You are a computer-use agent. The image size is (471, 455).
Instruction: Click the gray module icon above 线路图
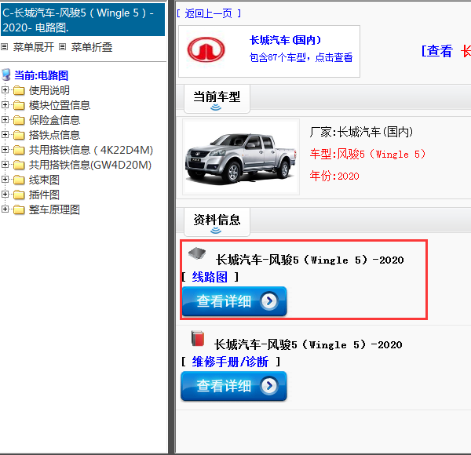[197, 253]
